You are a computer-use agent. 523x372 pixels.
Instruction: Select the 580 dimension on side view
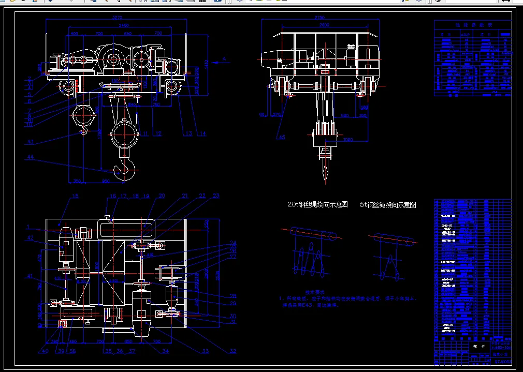coord(344,116)
